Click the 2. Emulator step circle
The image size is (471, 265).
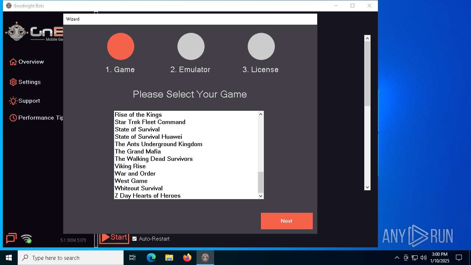coord(191,46)
